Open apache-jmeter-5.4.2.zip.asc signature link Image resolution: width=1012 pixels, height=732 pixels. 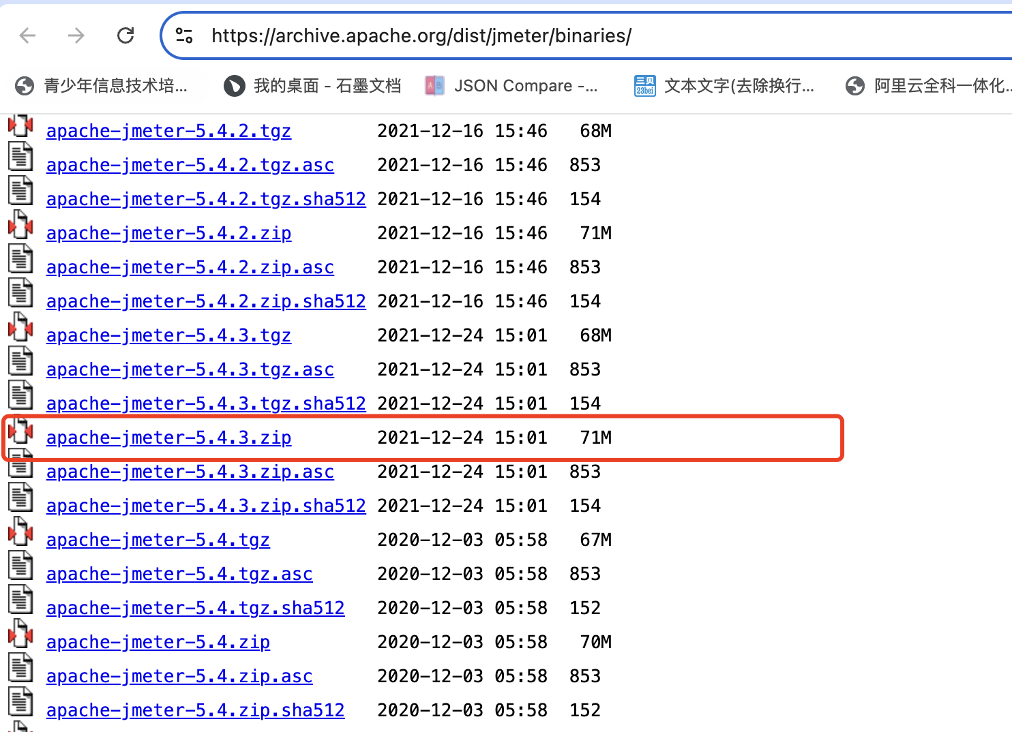coord(190,267)
